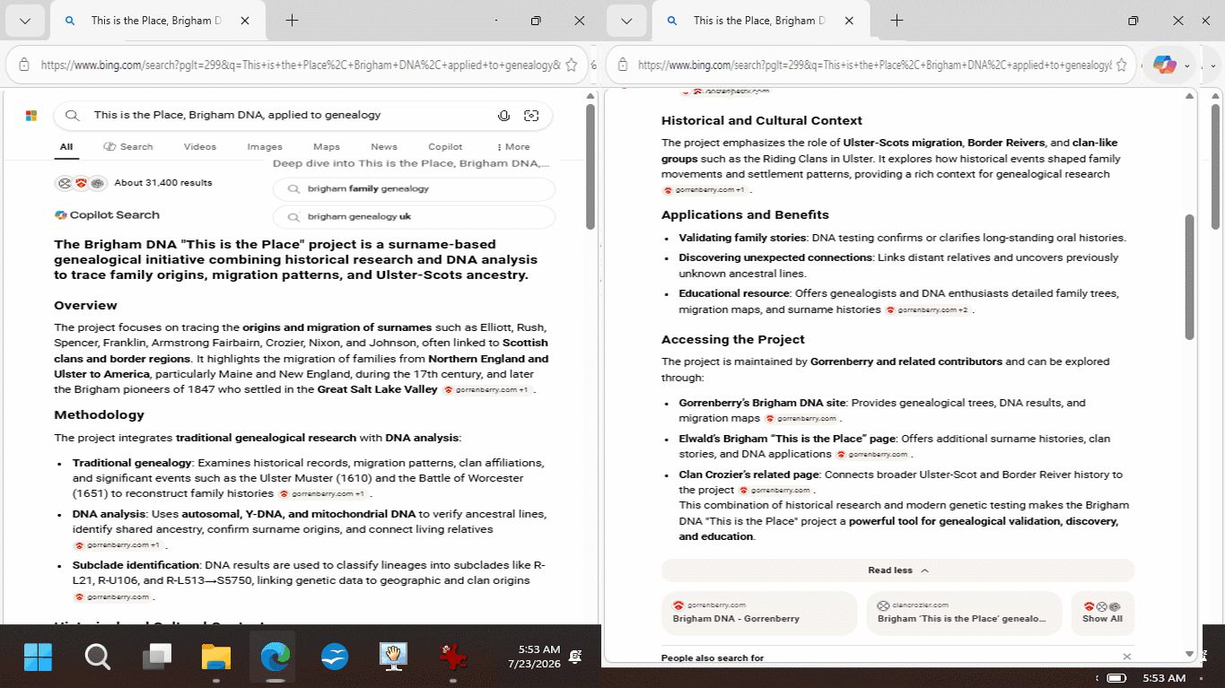View site info lock icon in right address bar
Viewport: 1225px width, 688px height.
[621, 65]
